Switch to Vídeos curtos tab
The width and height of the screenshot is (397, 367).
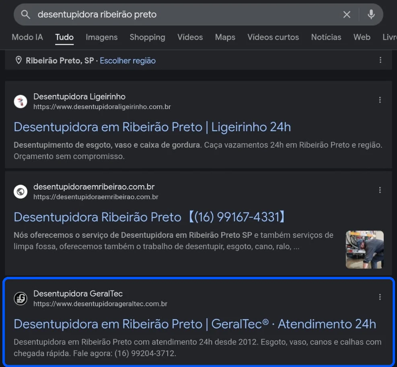point(273,37)
